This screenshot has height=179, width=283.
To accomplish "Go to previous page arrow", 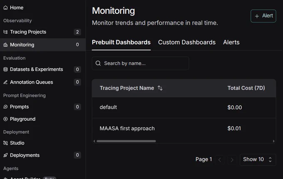I will pyautogui.click(x=220, y=160).
